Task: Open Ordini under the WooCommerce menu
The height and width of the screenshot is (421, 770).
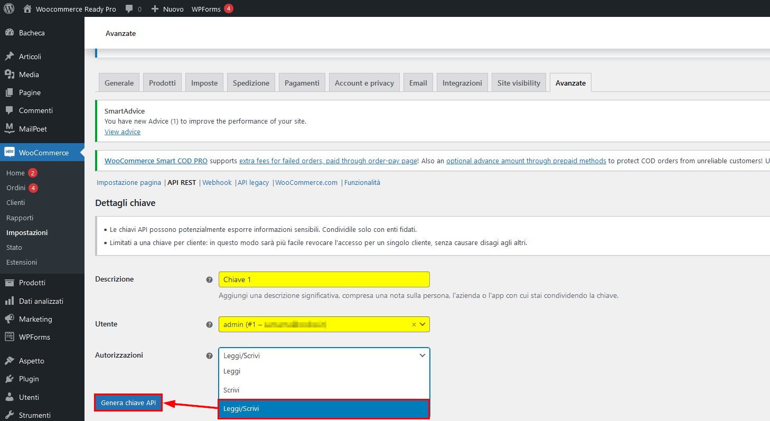Action: tap(16, 188)
